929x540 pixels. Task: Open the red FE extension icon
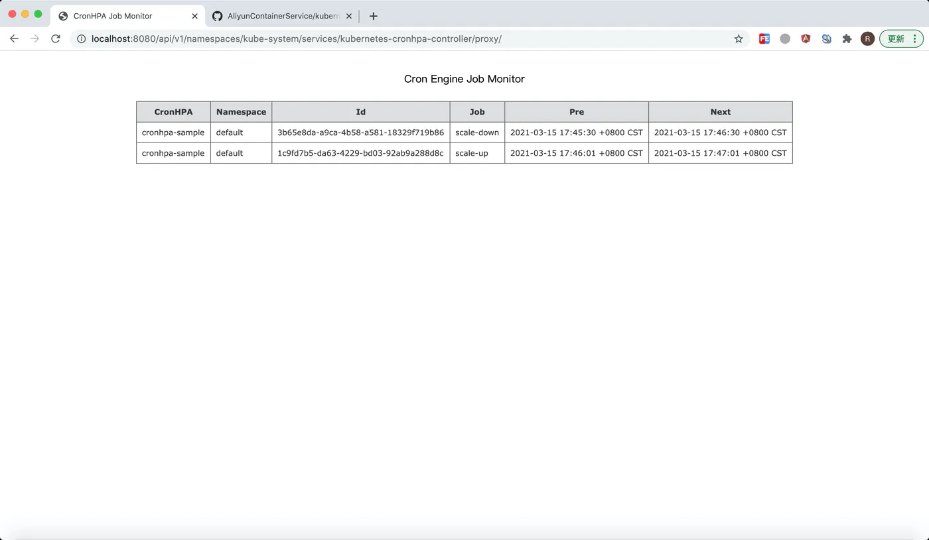pyautogui.click(x=764, y=39)
